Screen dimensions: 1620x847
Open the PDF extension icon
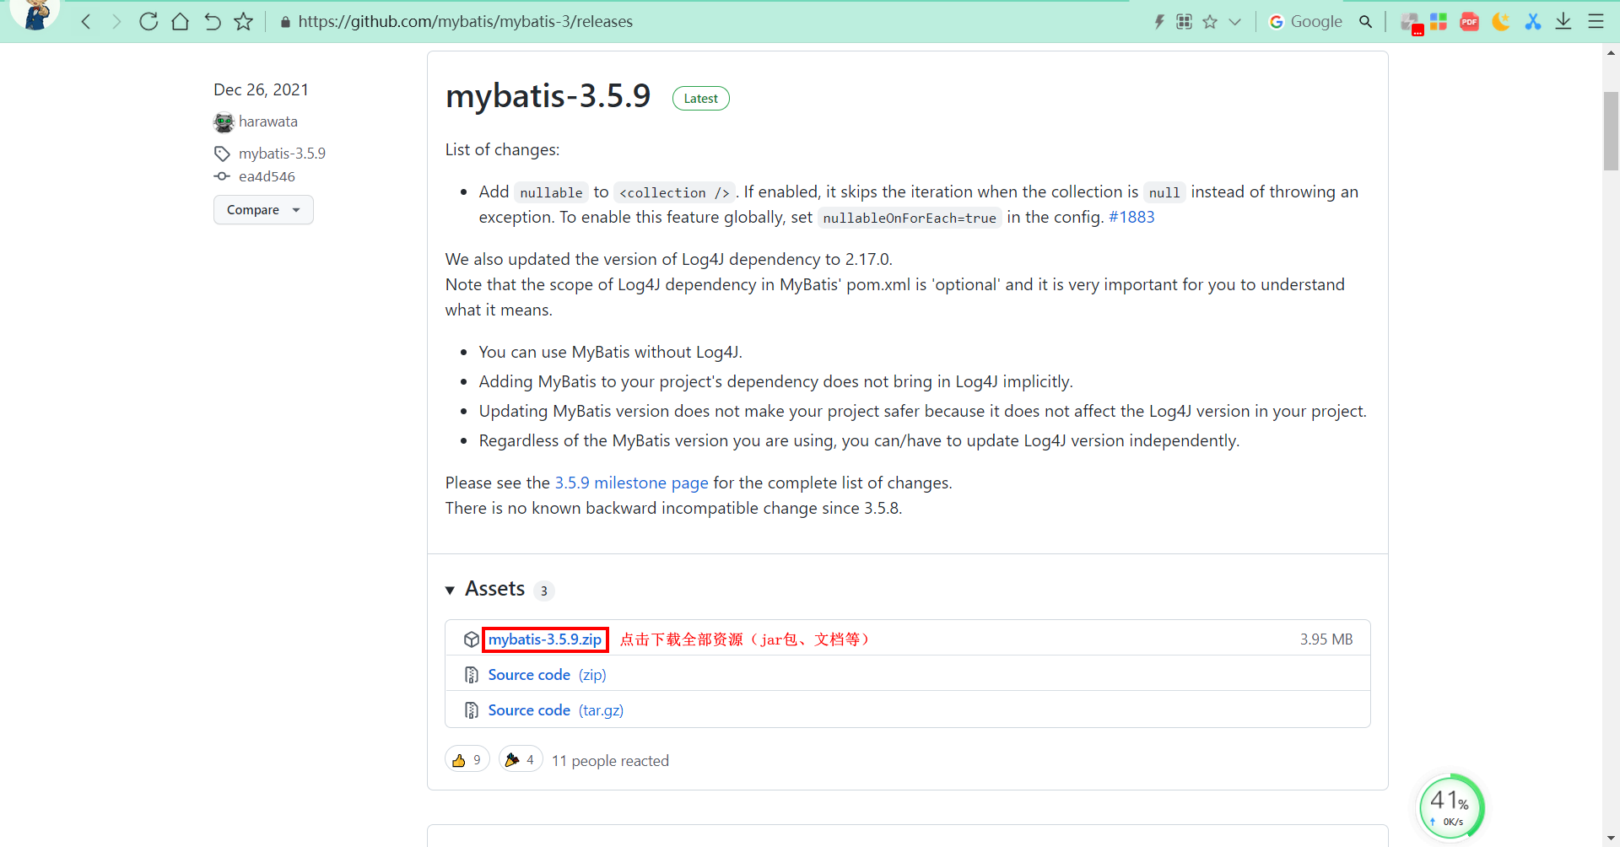[x=1470, y=22]
